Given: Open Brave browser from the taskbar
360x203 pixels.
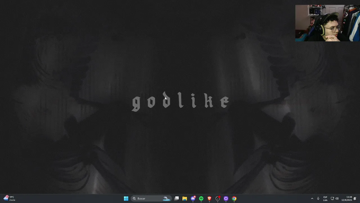Looking at the screenshot, I should click(209, 198).
